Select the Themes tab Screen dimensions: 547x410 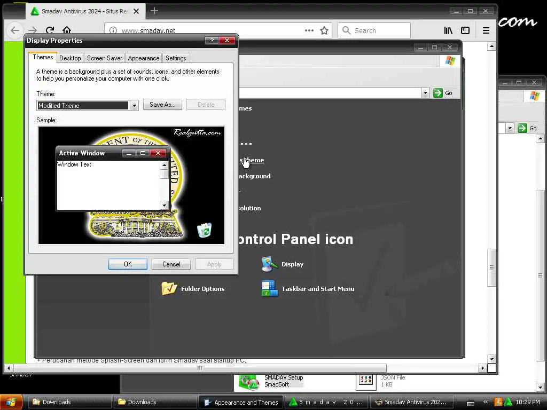click(43, 57)
